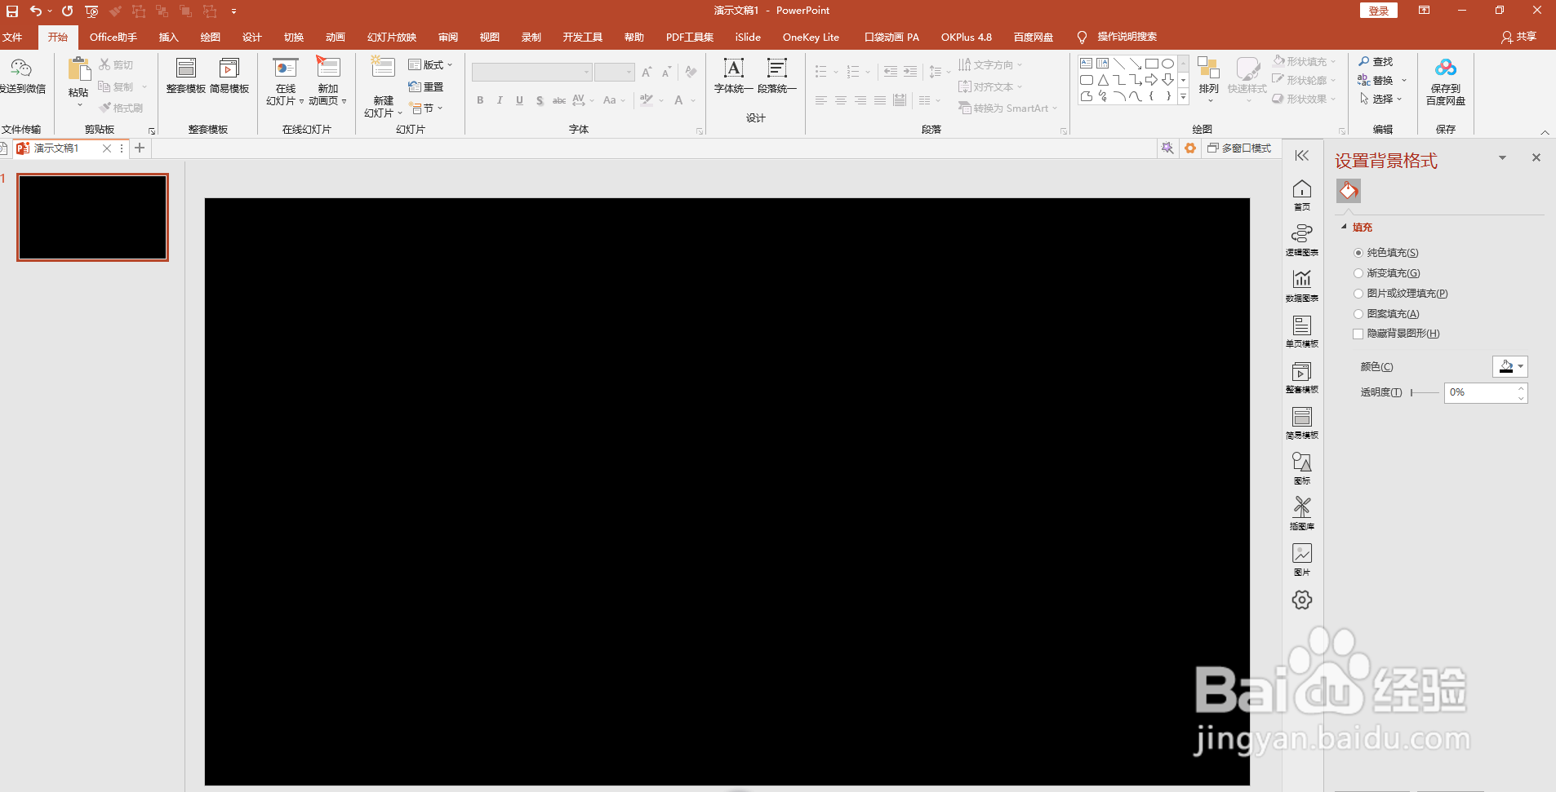Close the 设置背景格式 pane
Viewport: 1556px width, 792px height.
[x=1536, y=157]
